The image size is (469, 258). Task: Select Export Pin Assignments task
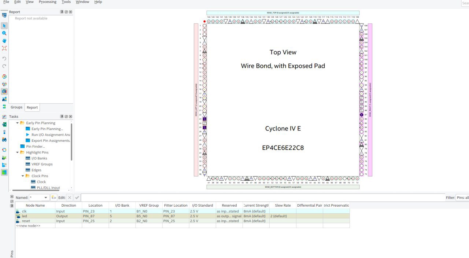coord(51,141)
